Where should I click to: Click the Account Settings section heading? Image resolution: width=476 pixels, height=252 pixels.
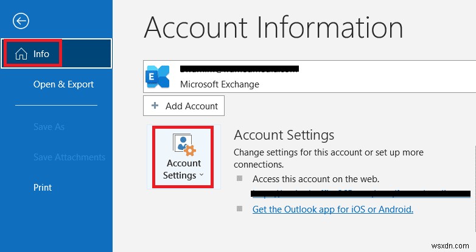pos(284,135)
